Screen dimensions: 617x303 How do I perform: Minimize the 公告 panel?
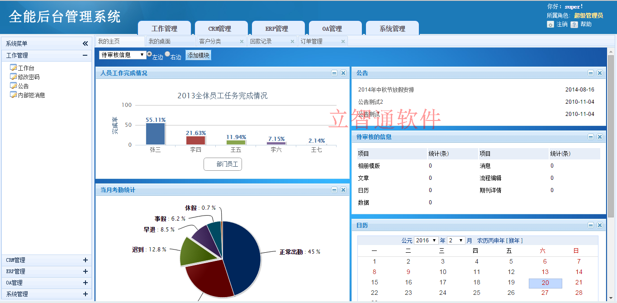tap(591, 73)
